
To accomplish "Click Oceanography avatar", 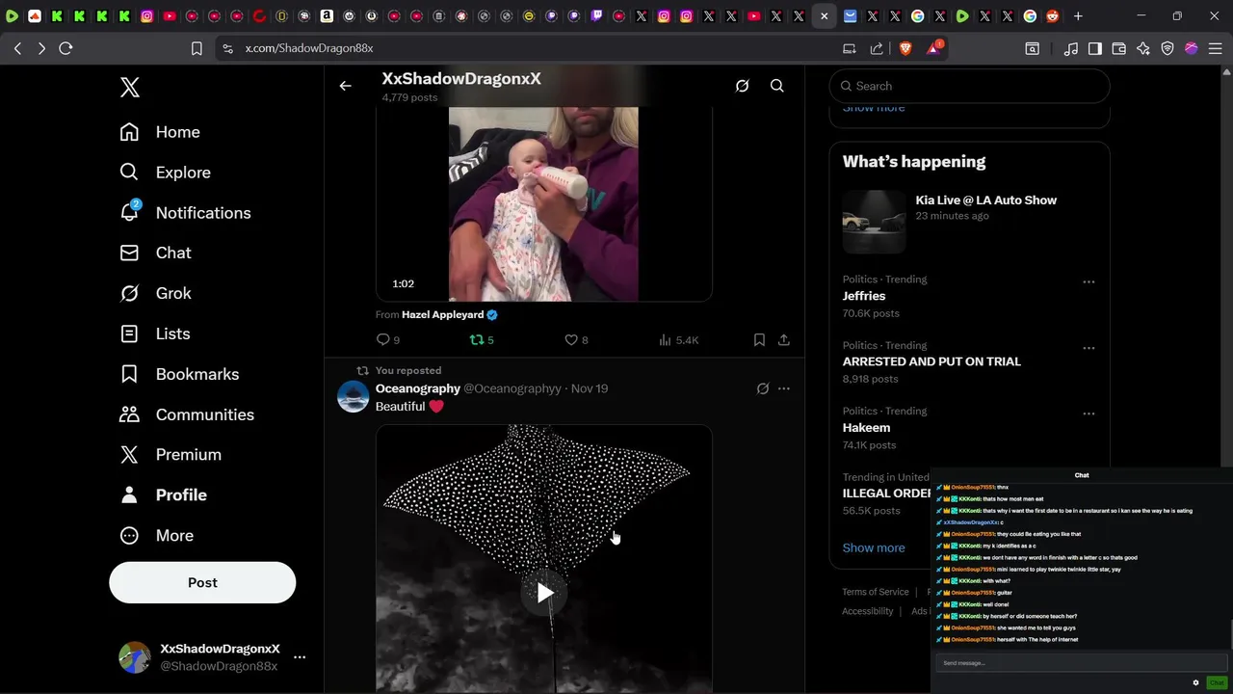I will click(x=353, y=396).
